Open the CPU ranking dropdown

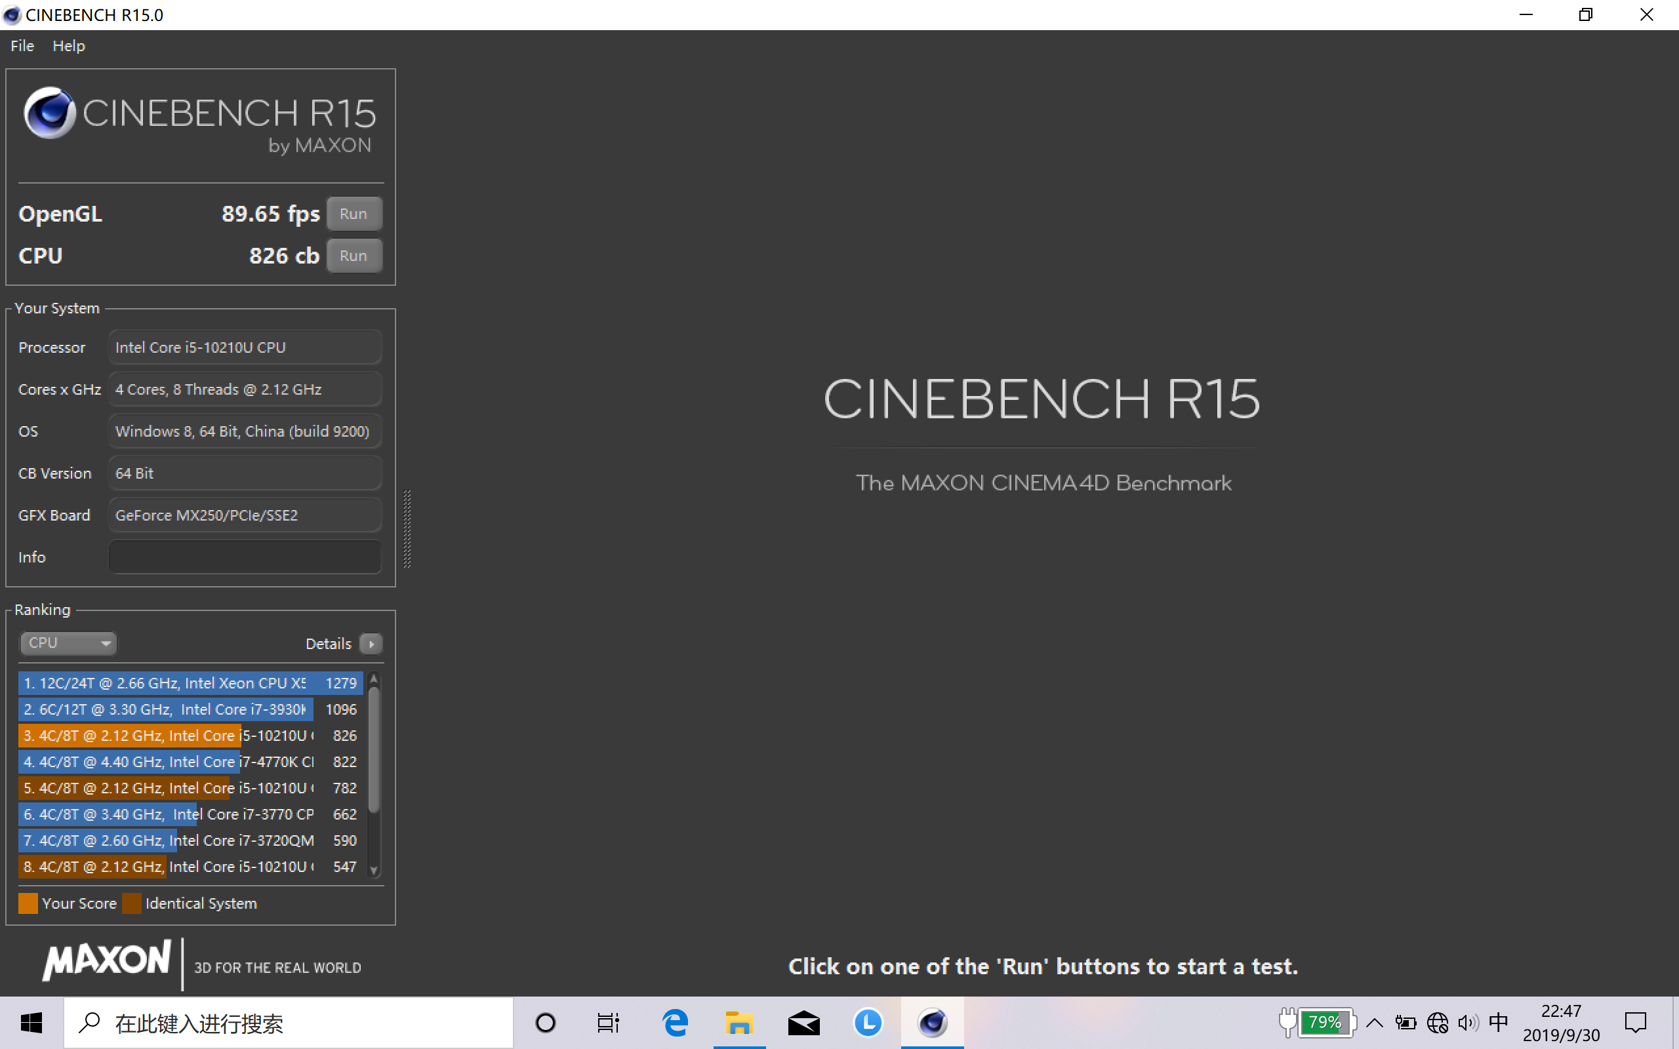(68, 643)
